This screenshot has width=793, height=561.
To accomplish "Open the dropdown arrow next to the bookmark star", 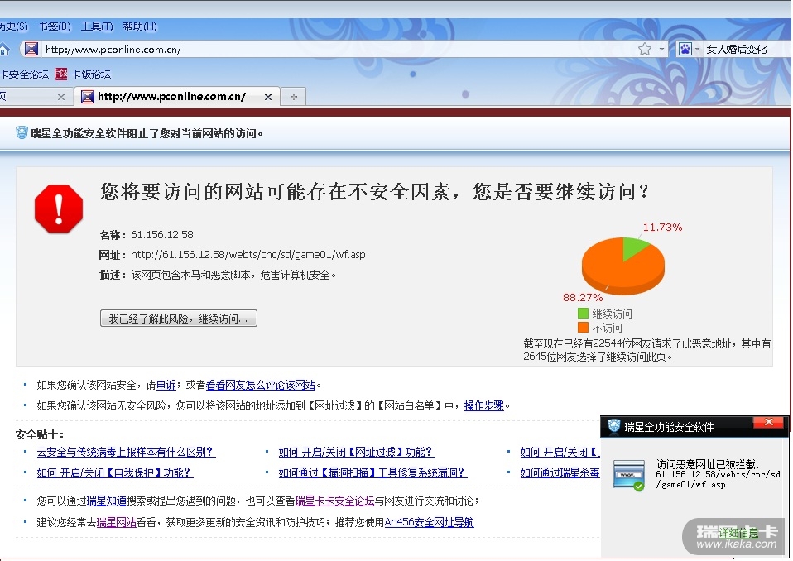I will coord(661,49).
